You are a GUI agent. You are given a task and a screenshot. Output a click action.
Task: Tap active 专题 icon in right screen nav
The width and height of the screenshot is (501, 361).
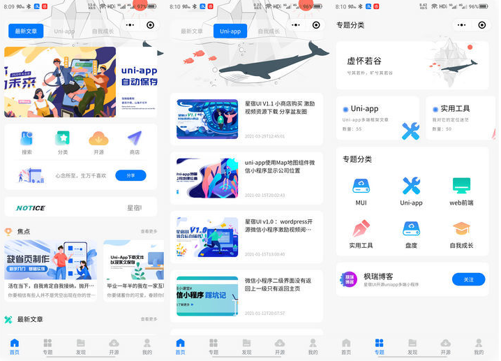tap(380, 346)
